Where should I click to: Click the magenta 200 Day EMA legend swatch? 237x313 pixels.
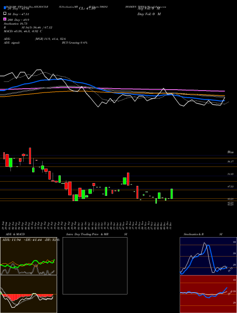tap(5, 19)
